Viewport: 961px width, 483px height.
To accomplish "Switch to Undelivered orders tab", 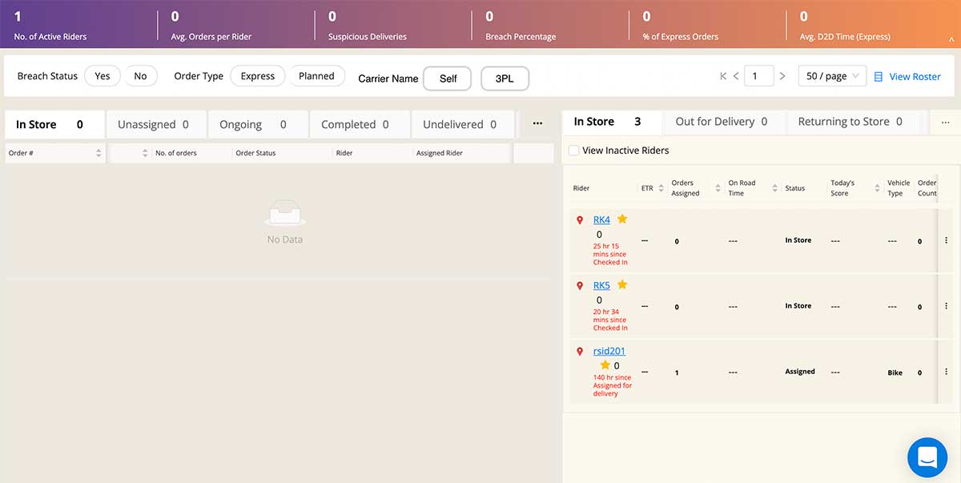I will (x=461, y=125).
